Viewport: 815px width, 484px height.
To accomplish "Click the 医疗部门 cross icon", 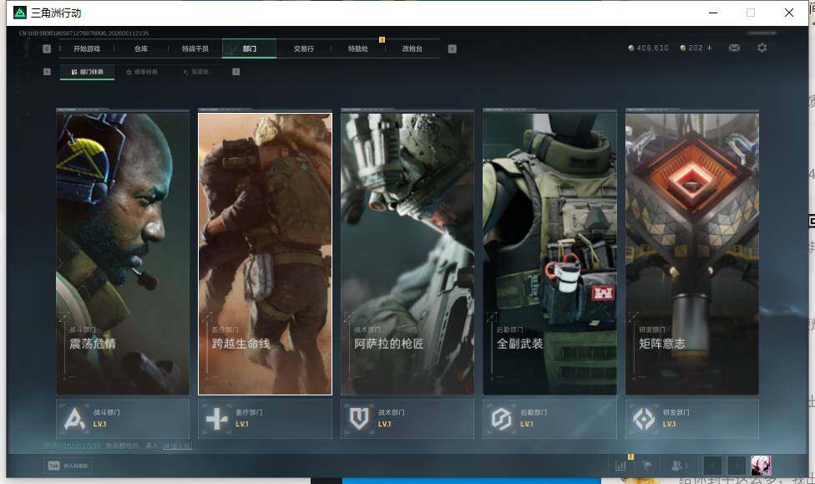I will coord(217,419).
